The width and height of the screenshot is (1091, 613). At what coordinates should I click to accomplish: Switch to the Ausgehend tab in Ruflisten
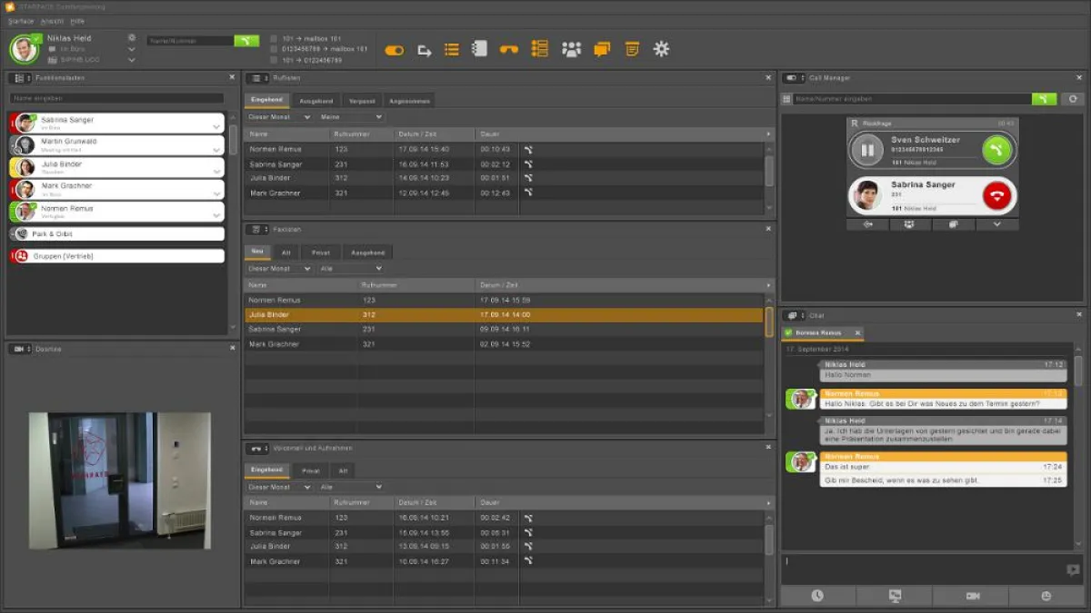tap(315, 100)
